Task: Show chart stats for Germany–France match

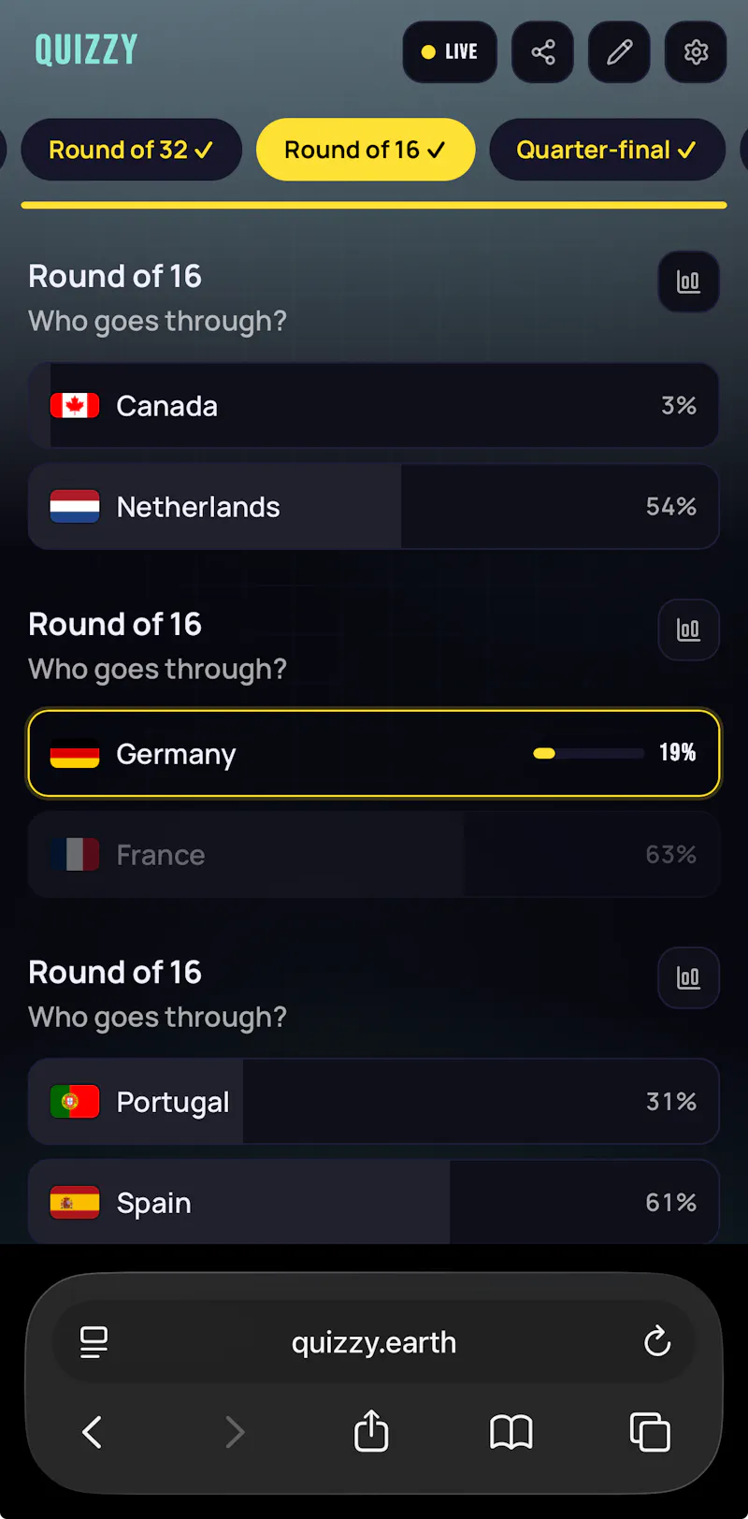Action: point(689,629)
